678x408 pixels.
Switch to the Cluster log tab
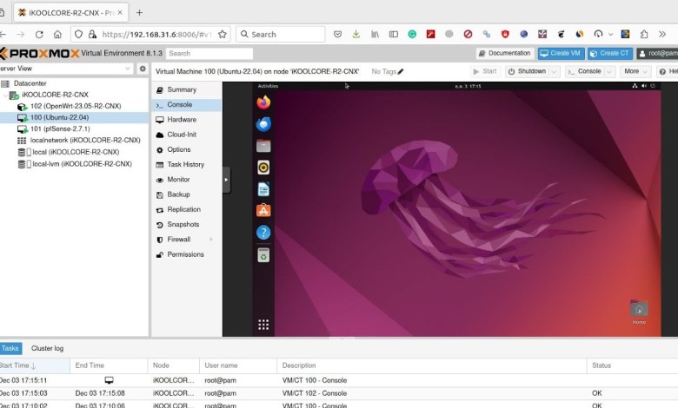pos(47,348)
